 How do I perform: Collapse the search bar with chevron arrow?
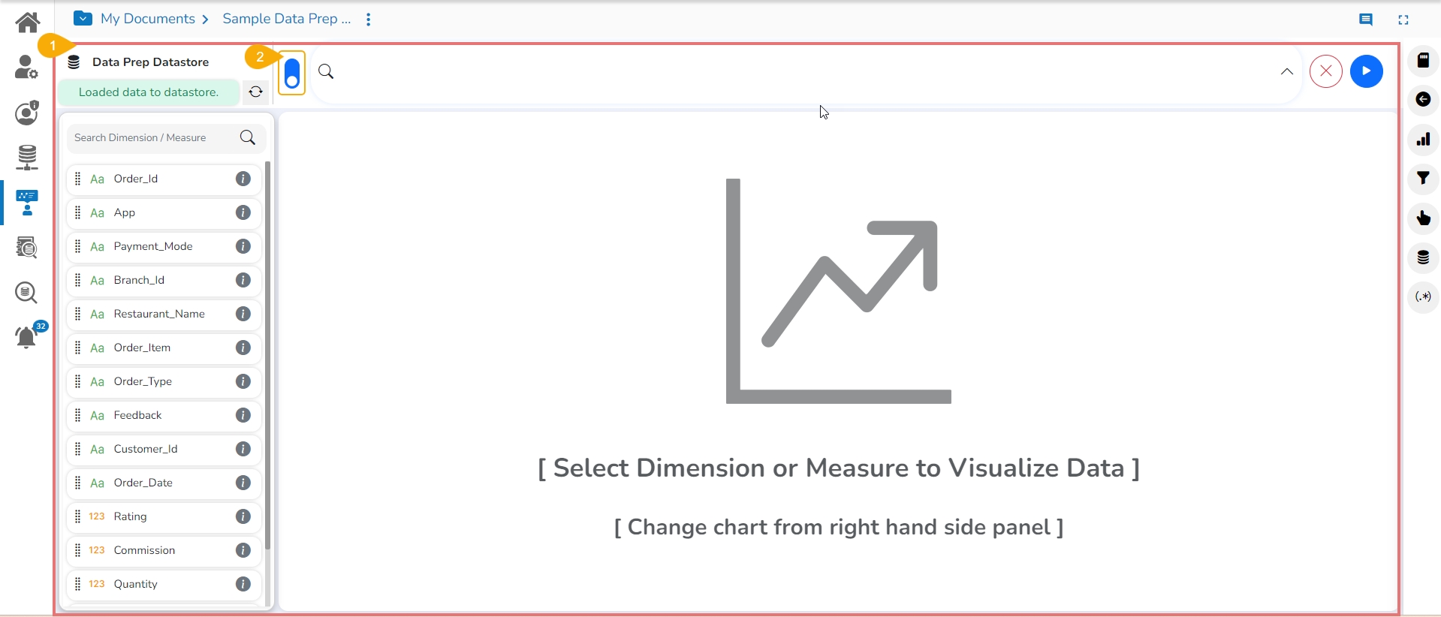coord(1286,71)
